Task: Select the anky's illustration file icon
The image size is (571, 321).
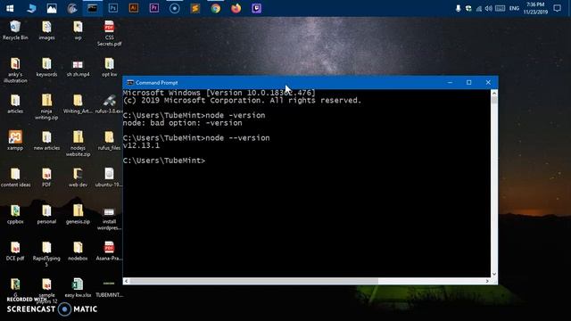Action: coord(15,70)
